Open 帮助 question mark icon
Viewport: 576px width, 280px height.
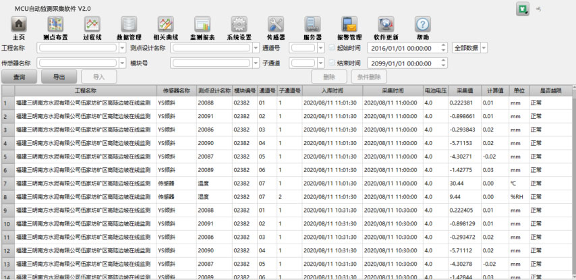[423, 24]
